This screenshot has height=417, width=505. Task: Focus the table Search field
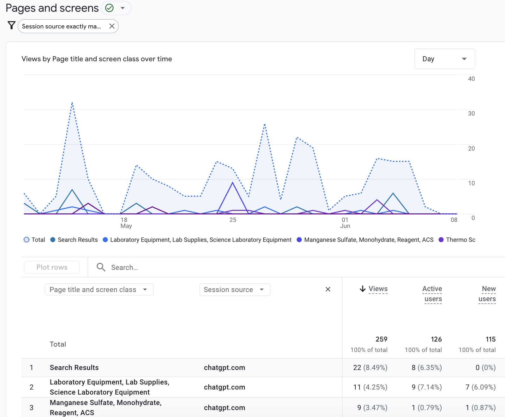(x=221, y=267)
